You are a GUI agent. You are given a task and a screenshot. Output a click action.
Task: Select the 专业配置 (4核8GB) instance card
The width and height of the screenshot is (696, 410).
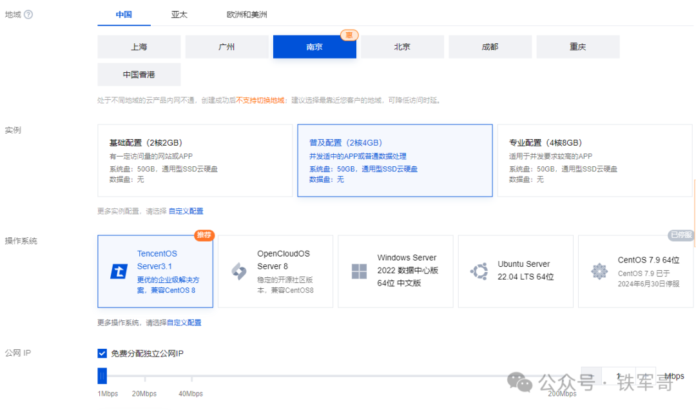(x=595, y=161)
